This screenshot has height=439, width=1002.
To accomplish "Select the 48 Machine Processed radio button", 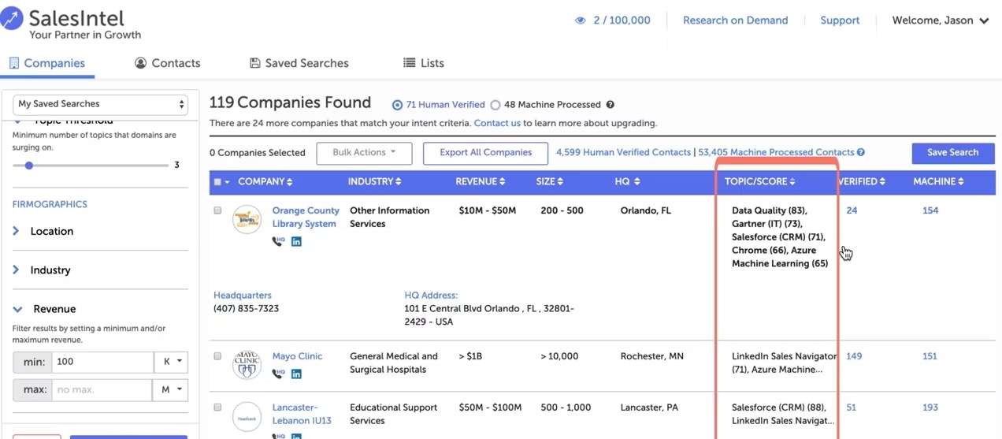I will (x=495, y=105).
